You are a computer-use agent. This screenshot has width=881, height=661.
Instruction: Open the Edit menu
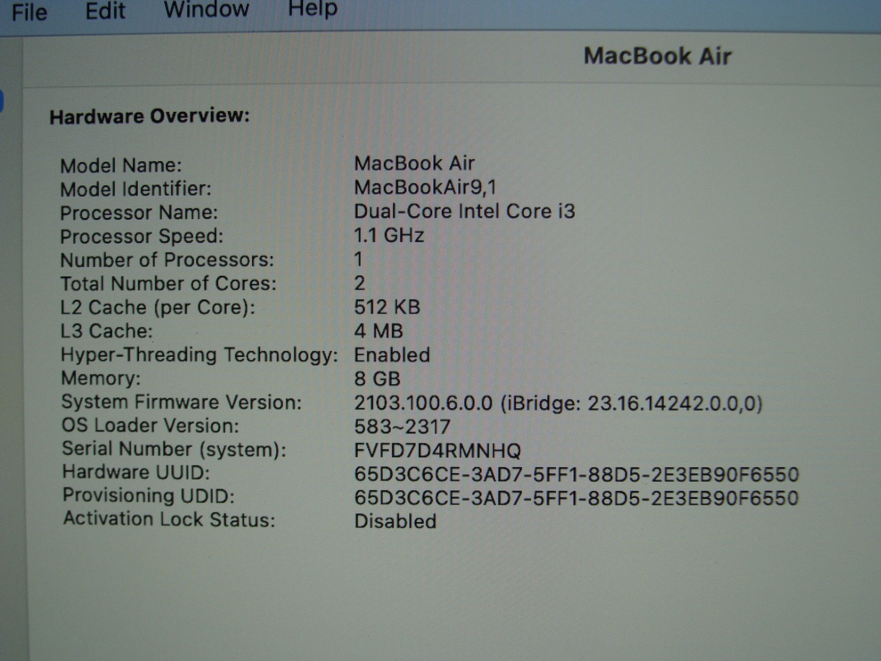click(105, 11)
